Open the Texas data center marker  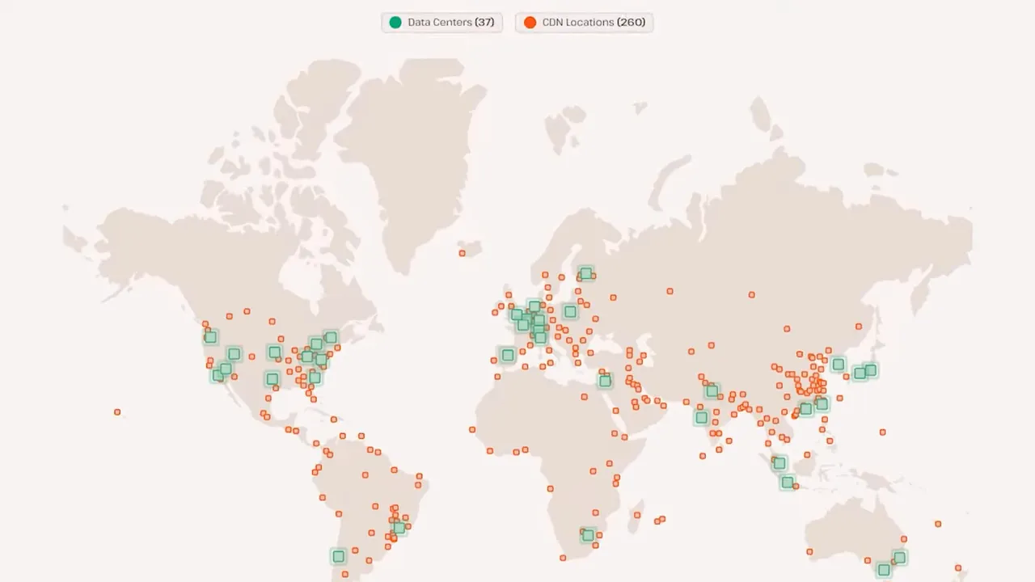point(272,379)
